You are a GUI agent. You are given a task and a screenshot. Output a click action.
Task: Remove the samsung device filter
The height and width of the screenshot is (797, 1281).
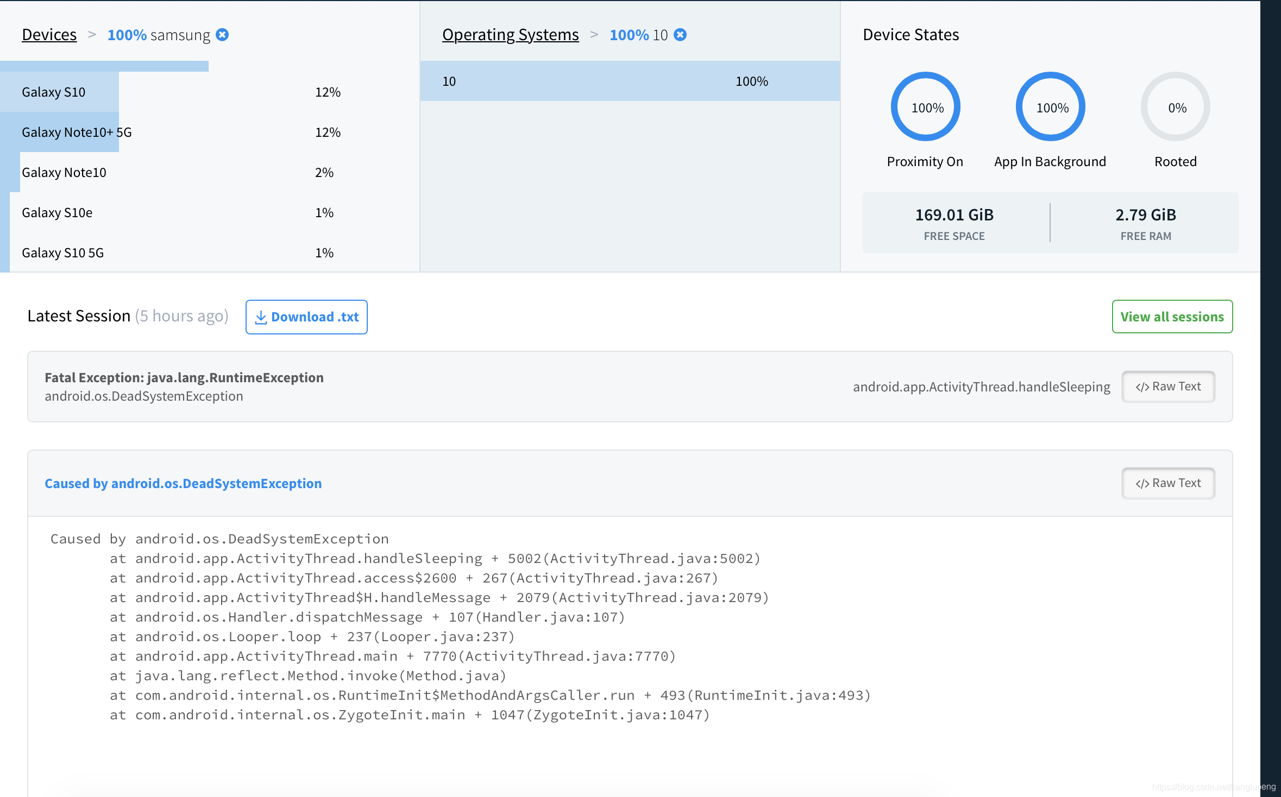tap(223, 34)
